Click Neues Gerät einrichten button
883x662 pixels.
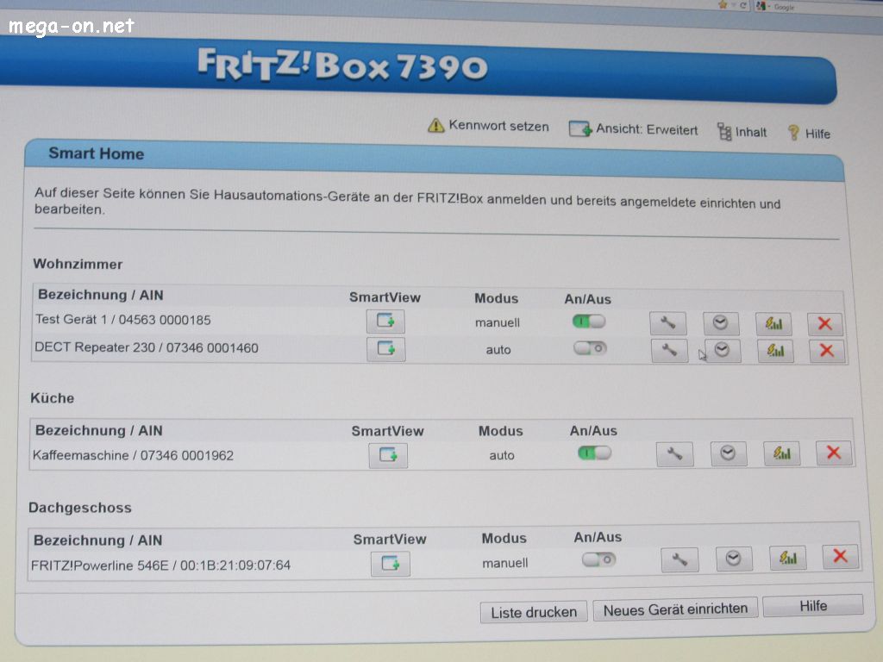675,609
